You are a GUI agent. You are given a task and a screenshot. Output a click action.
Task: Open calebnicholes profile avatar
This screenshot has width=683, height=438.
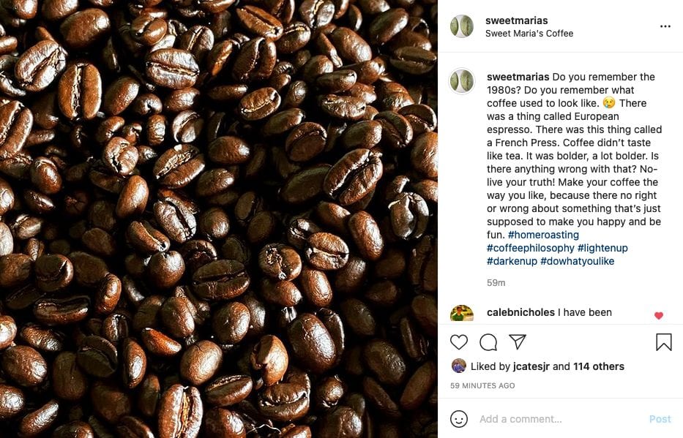[x=462, y=313]
